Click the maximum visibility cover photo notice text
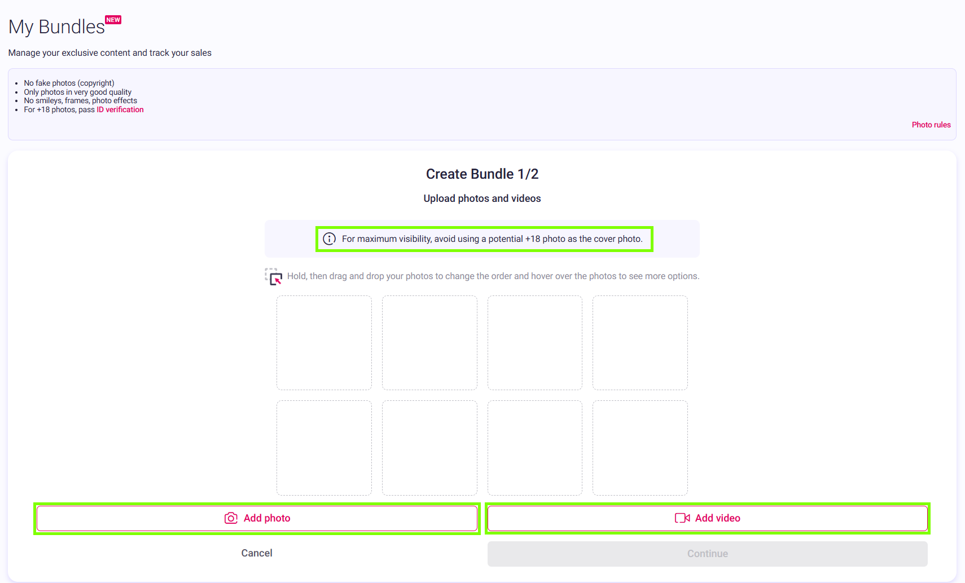Viewport: 965px width, 583px height. coord(492,239)
